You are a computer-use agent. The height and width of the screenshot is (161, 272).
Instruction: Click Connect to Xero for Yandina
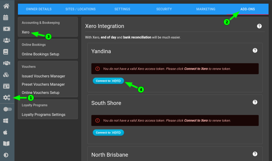coord(108,81)
